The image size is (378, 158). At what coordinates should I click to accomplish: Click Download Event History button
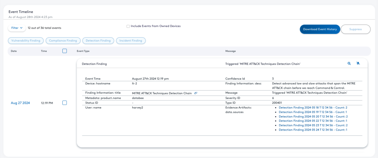[x=320, y=29]
